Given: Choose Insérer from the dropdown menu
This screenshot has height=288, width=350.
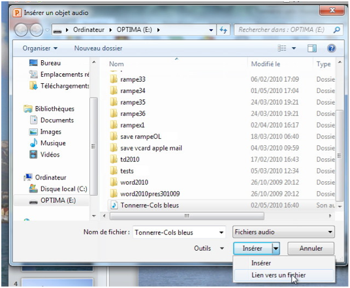Looking at the screenshot, I should tap(261, 263).
